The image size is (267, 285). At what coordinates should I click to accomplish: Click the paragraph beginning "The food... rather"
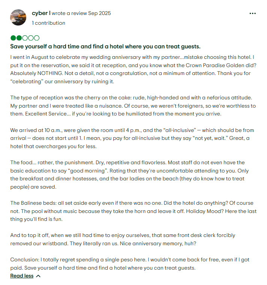click(133, 174)
